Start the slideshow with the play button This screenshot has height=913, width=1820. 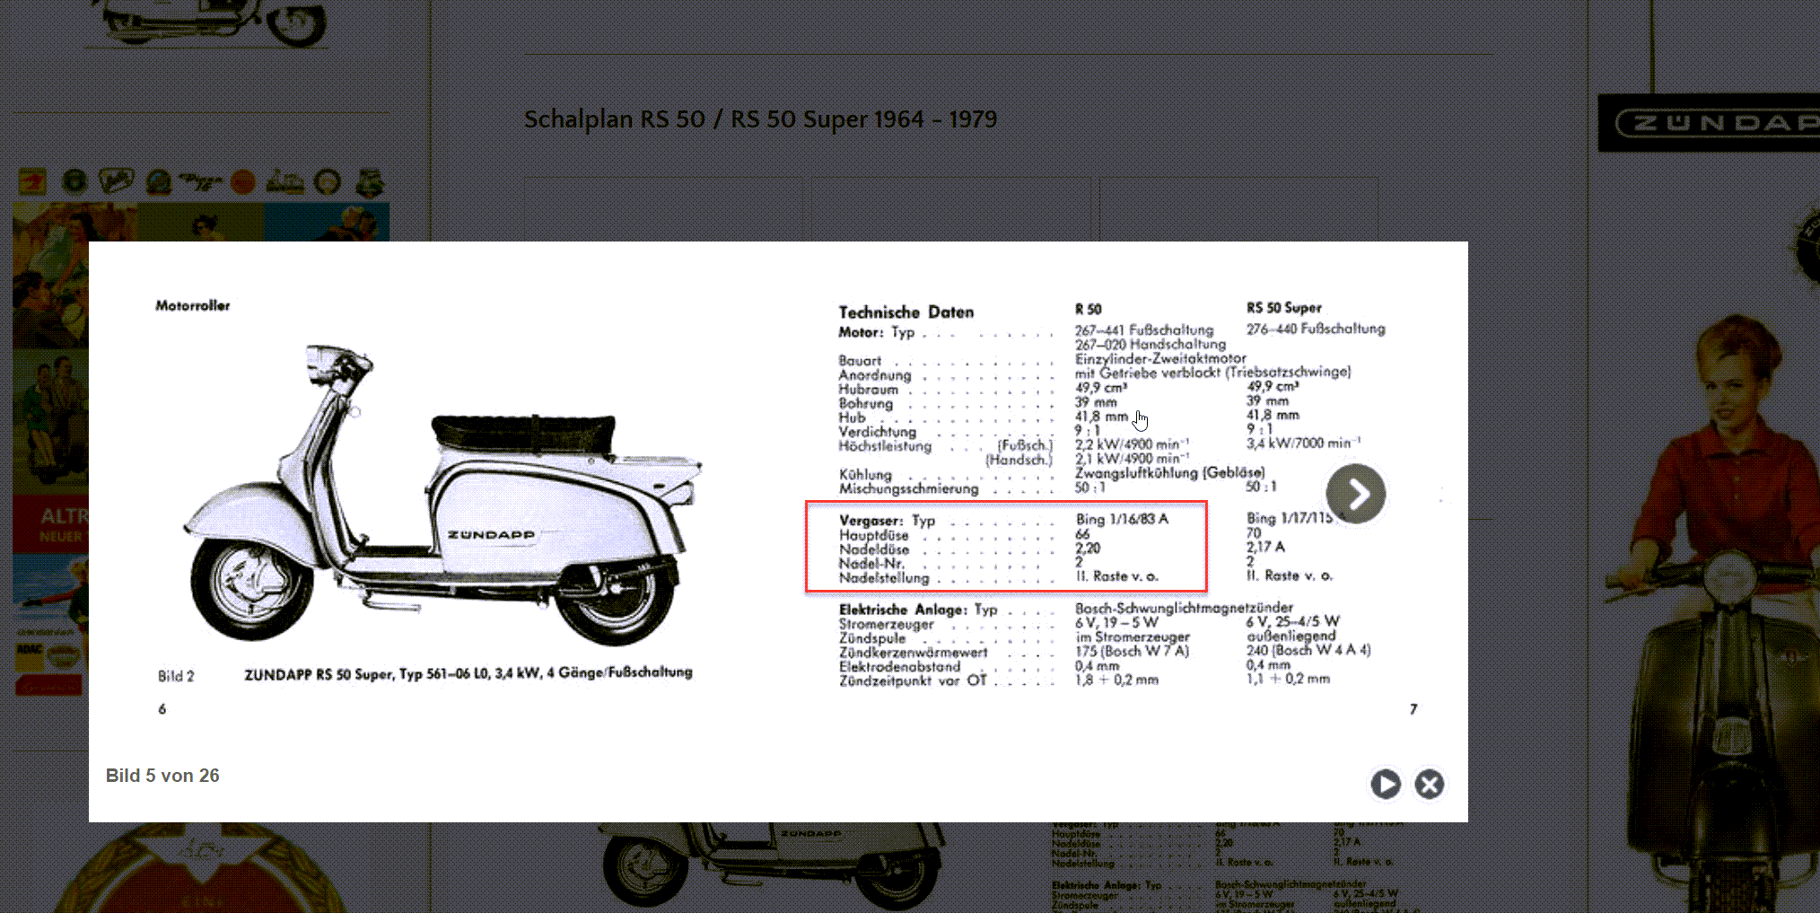(x=1385, y=784)
